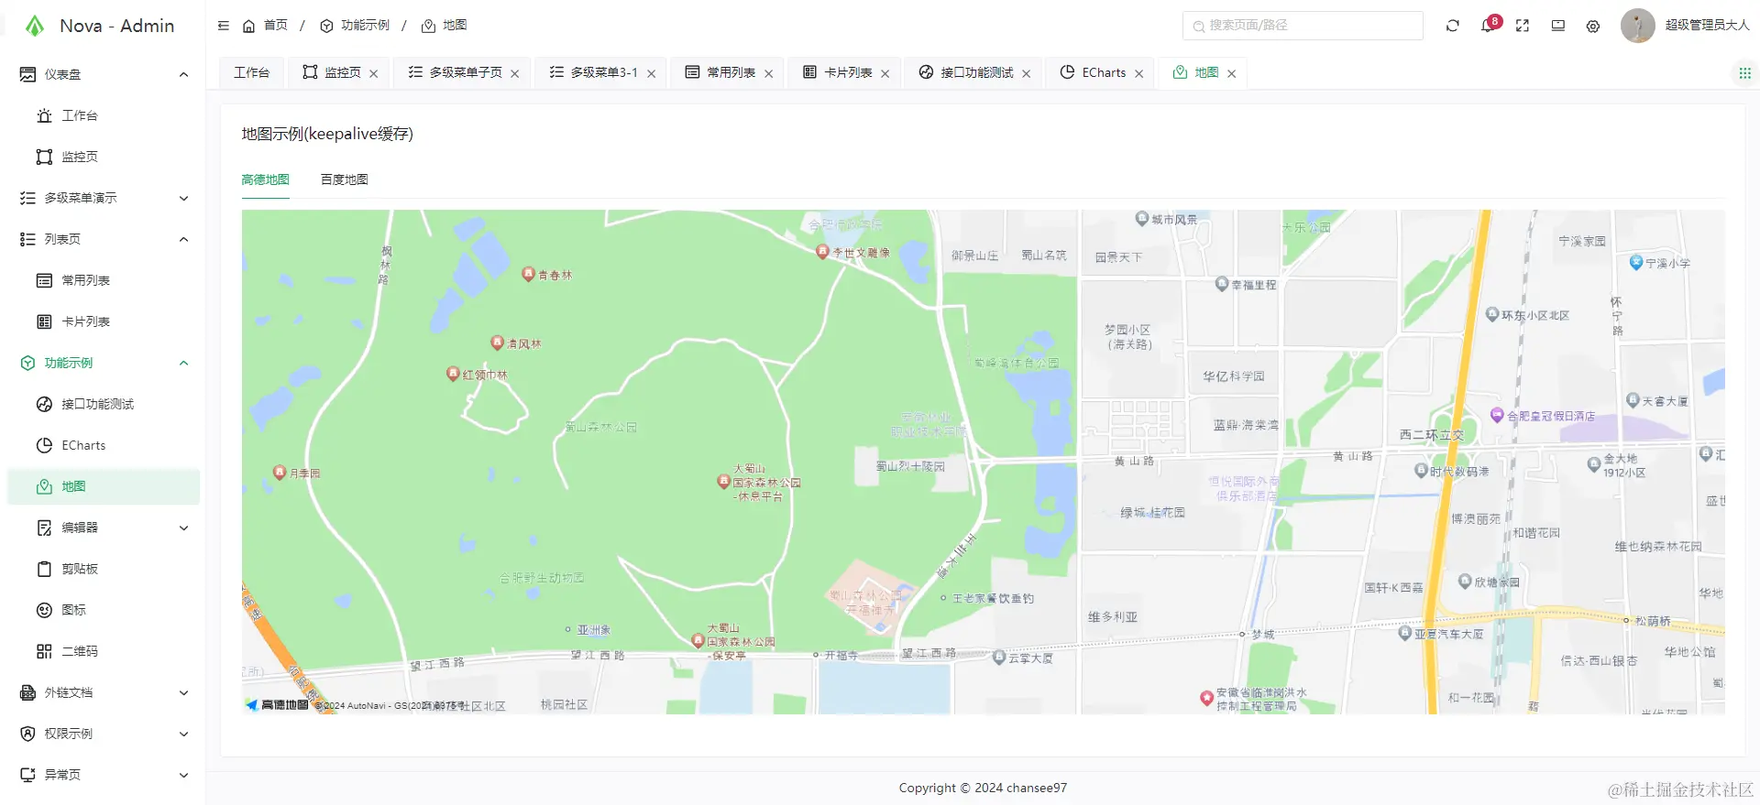1760x805 pixels.
Task: Click the user avatar image
Action: pyautogui.click(x=1637, y=26)
